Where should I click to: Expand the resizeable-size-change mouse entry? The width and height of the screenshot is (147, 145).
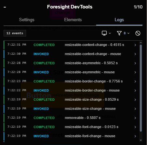(135, 109)
